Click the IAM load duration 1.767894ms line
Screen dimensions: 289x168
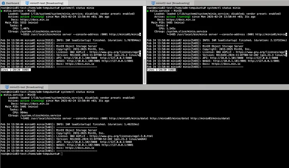[71, 40]
